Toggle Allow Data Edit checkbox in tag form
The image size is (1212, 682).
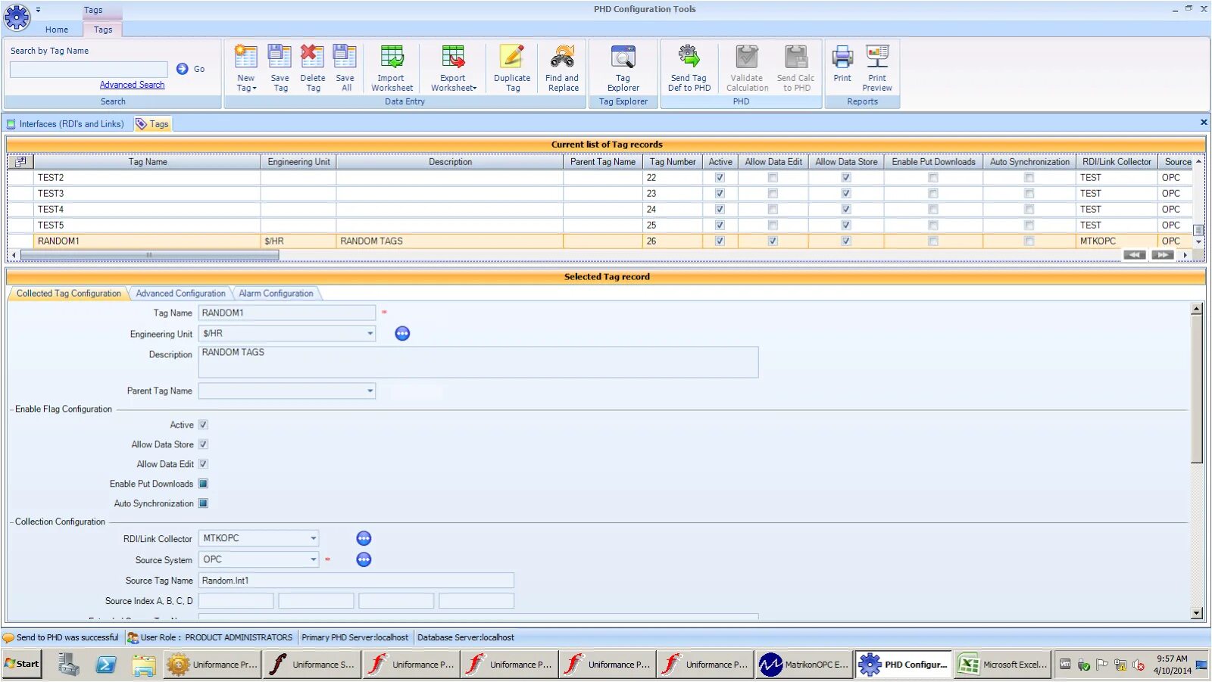tap(203, 464)
